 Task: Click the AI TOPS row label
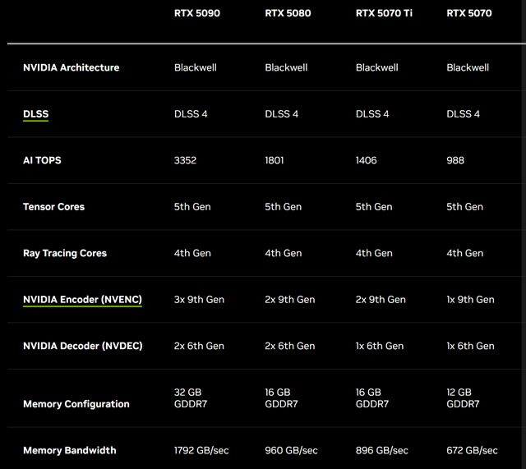pyautogui.click(x=42, y=160)
